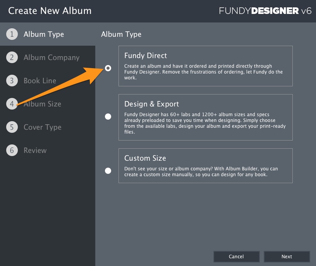Click the step 1 circle icon
This screenshot has height=266, width=316.
12,34
